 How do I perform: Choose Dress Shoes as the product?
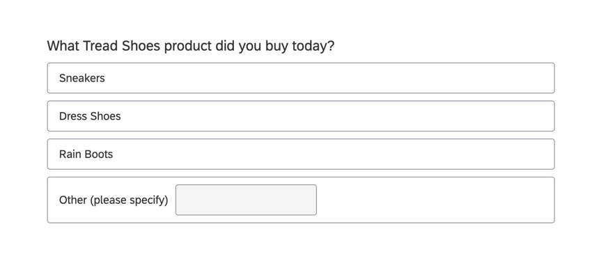pos(301,116)
